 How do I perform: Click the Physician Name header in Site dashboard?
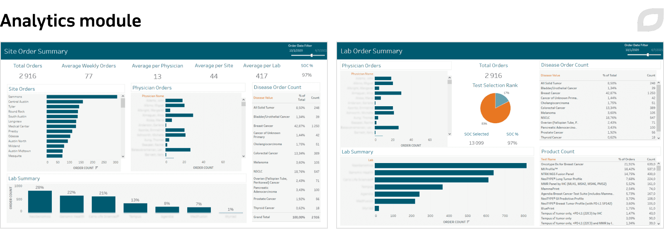tap(153, 96)
